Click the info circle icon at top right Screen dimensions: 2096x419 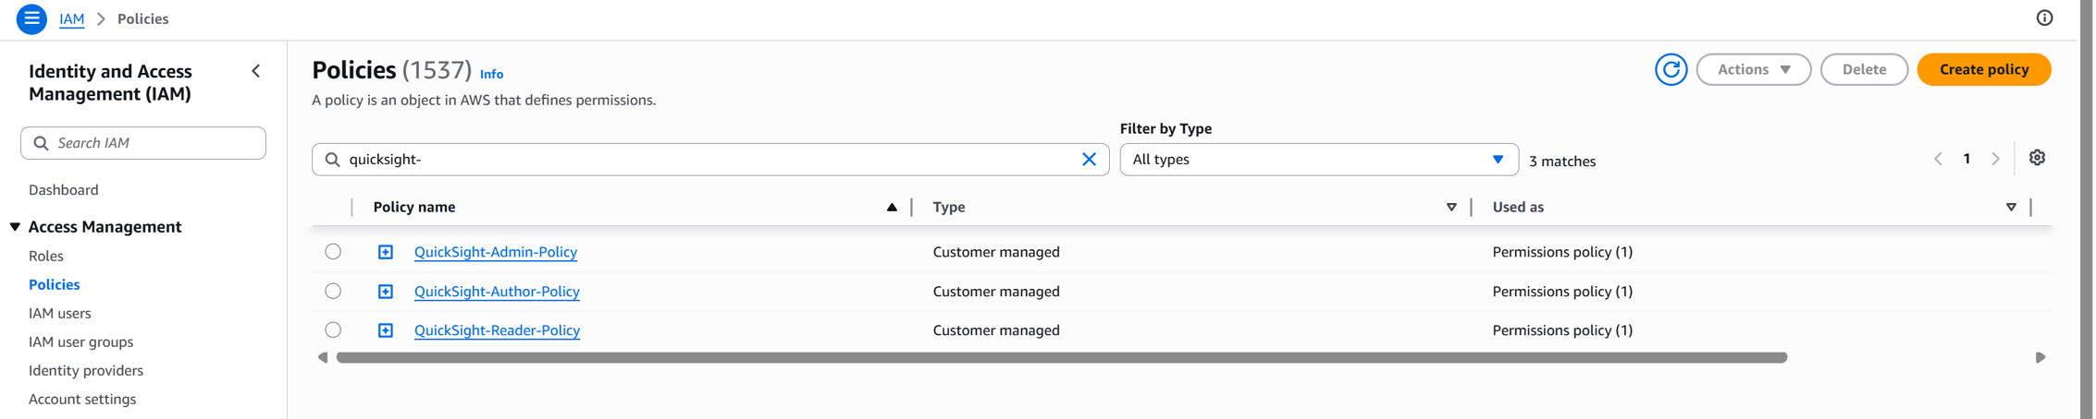point(2044,18)
